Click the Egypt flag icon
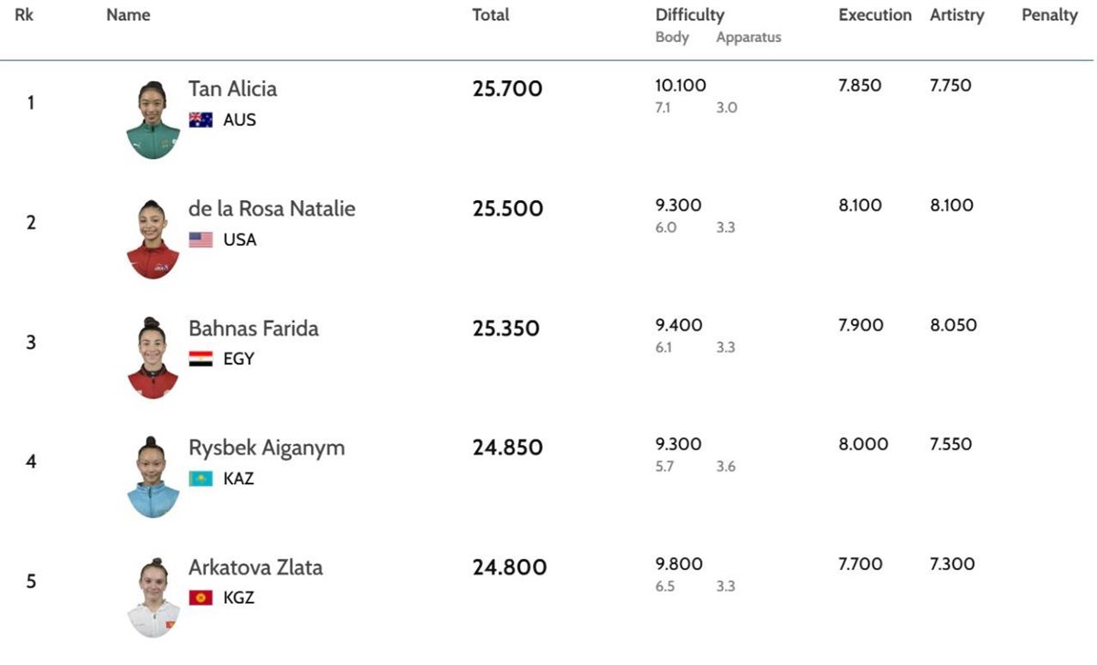Image resolution: width=1097 pixels, height=665 pixels. (x=200, y=359)
